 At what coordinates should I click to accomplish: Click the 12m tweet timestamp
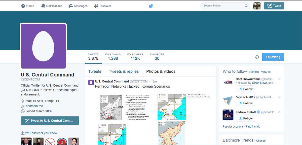[x=154, y=82]
